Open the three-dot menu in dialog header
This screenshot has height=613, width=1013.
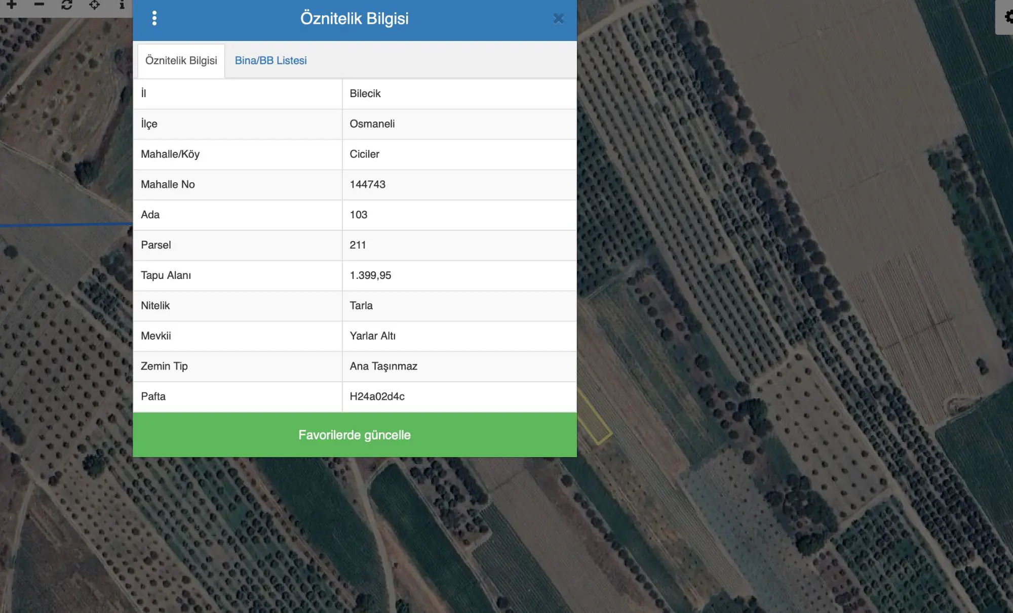[154, 18]
